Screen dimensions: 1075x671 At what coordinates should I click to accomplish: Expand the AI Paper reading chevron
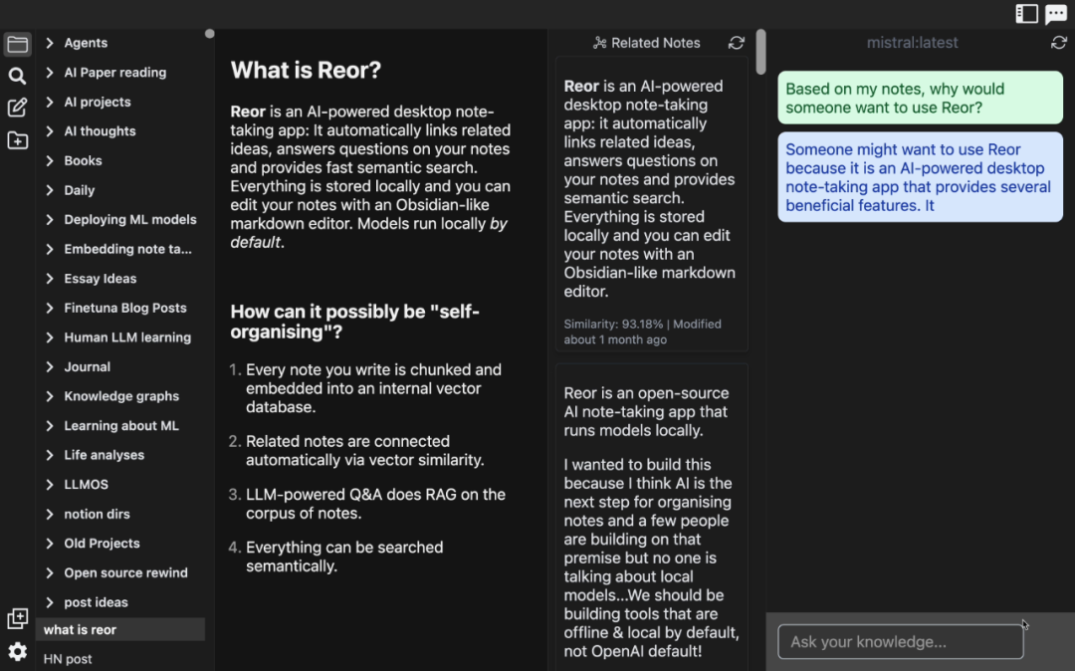point(50,72)
